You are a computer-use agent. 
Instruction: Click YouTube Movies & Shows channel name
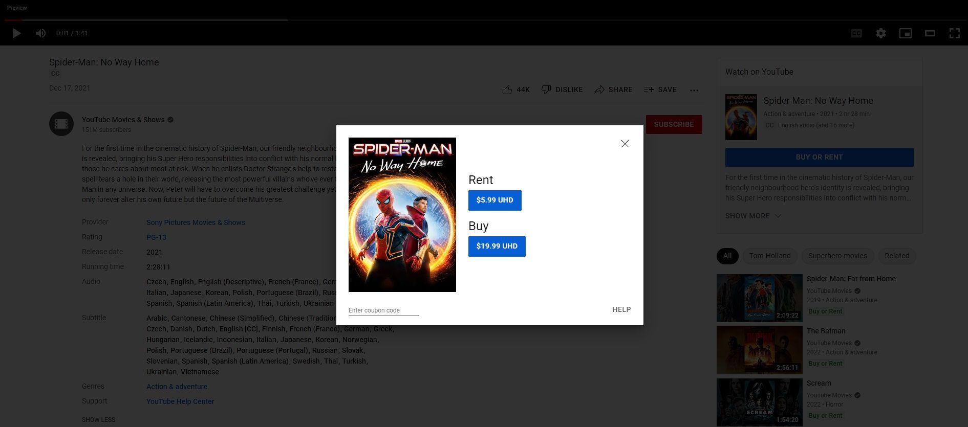pos(123,120)
